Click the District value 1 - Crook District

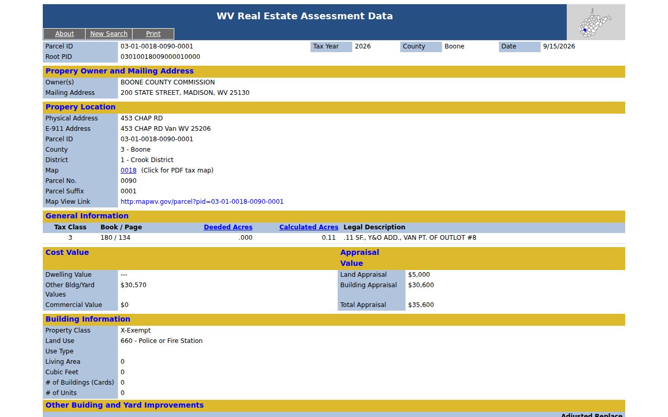click(x=147, y=160)
